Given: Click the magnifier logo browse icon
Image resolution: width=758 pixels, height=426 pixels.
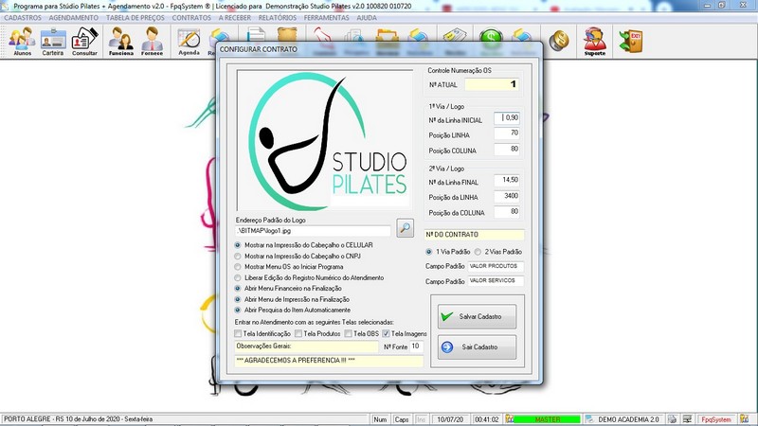Looking at the screenshot, I should 406,227.
